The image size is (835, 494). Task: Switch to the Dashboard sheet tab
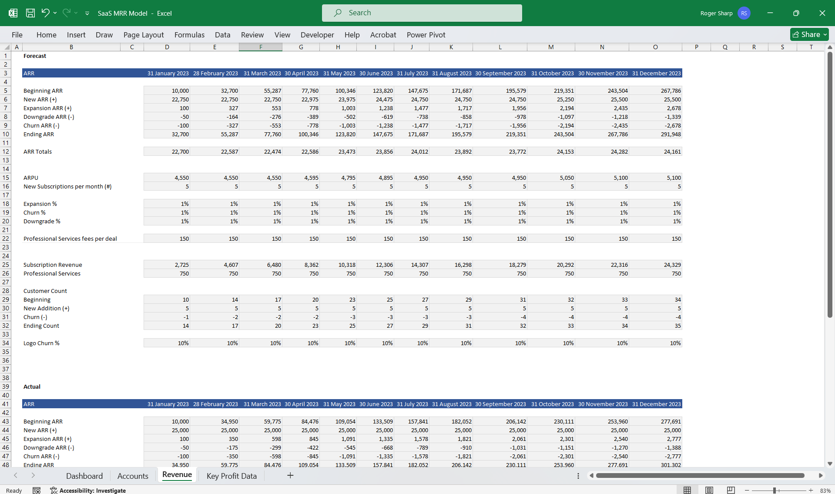(x=84, y=476)
